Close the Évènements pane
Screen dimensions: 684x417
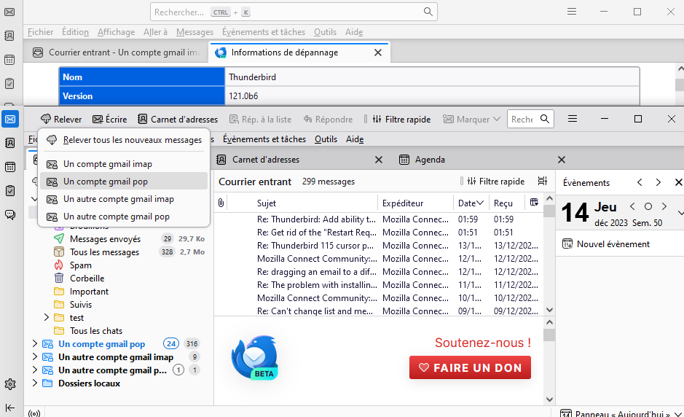coord(678,182)
